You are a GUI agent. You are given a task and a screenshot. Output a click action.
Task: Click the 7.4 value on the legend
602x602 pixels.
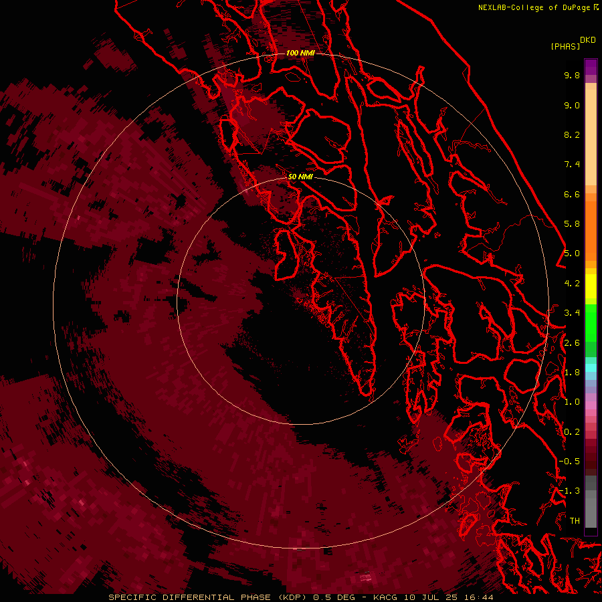pyautogui.click(x=572, y=165)
